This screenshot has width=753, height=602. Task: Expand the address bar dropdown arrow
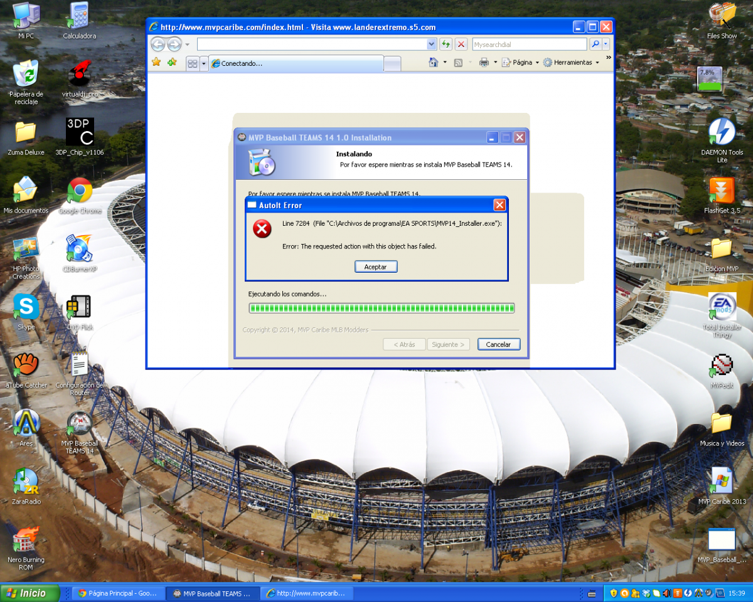pyautogui.click(x=431, y=45)
